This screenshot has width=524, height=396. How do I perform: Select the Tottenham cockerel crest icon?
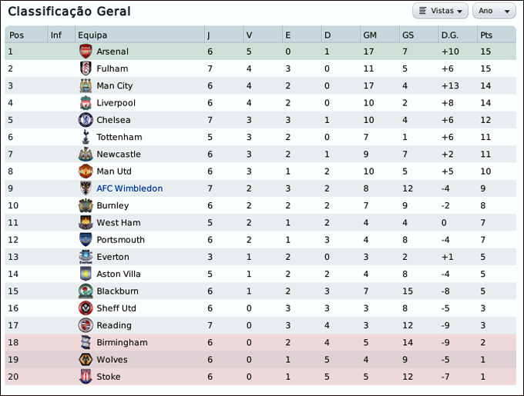[85, 137]
